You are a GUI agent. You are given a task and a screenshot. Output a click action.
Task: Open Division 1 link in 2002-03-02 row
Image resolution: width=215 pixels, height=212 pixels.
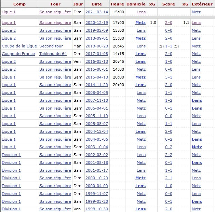click(11, 155)
